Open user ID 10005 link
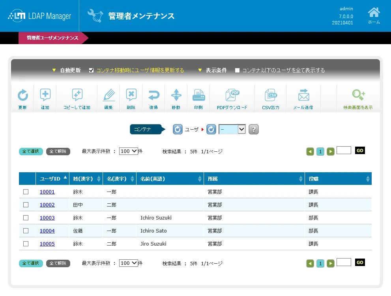Image resolution: width=391 pixels, height=296 pixels. click(x=47, y=244)
